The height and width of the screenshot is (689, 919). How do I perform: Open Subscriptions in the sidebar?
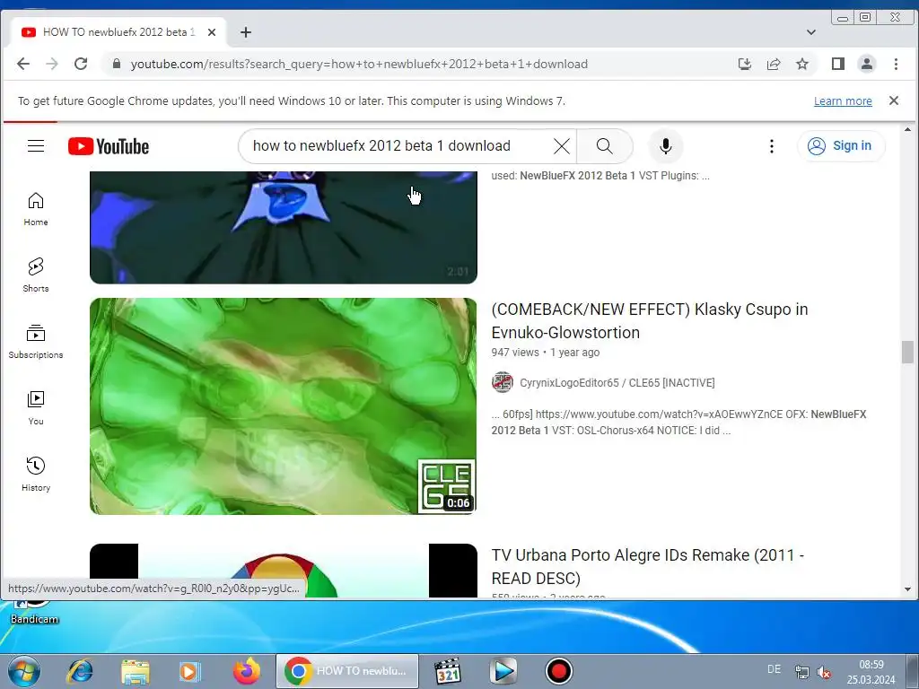pyautogui.click(x=36, y=342)
